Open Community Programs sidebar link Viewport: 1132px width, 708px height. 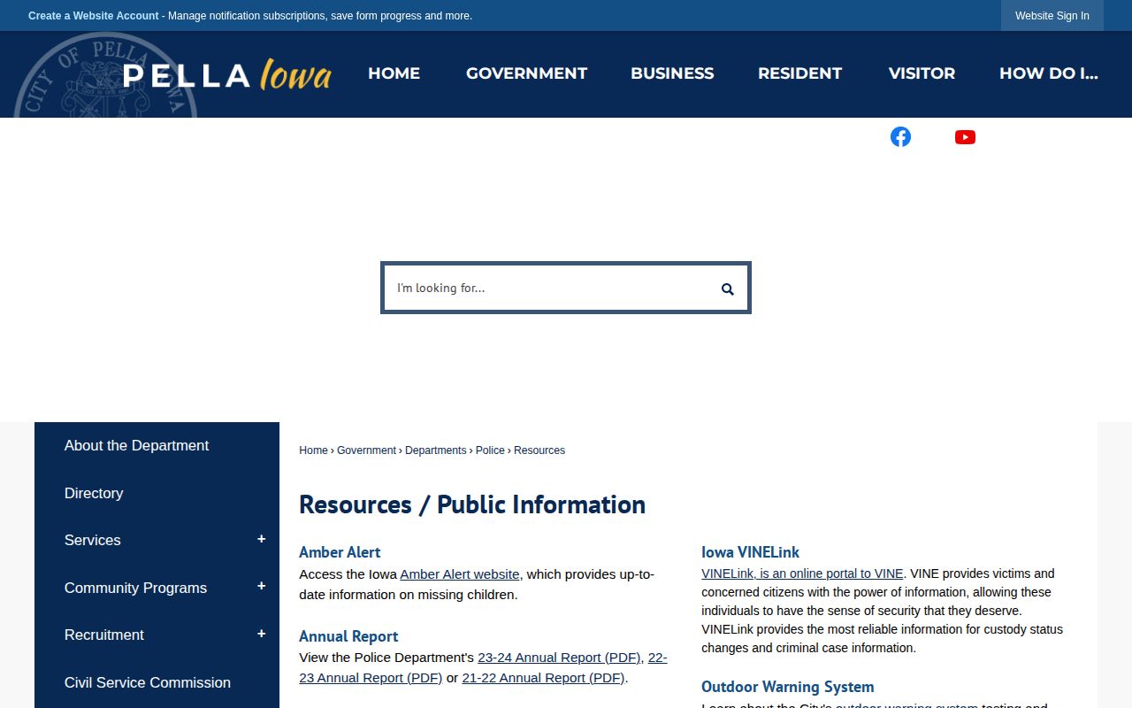point(135,588)
